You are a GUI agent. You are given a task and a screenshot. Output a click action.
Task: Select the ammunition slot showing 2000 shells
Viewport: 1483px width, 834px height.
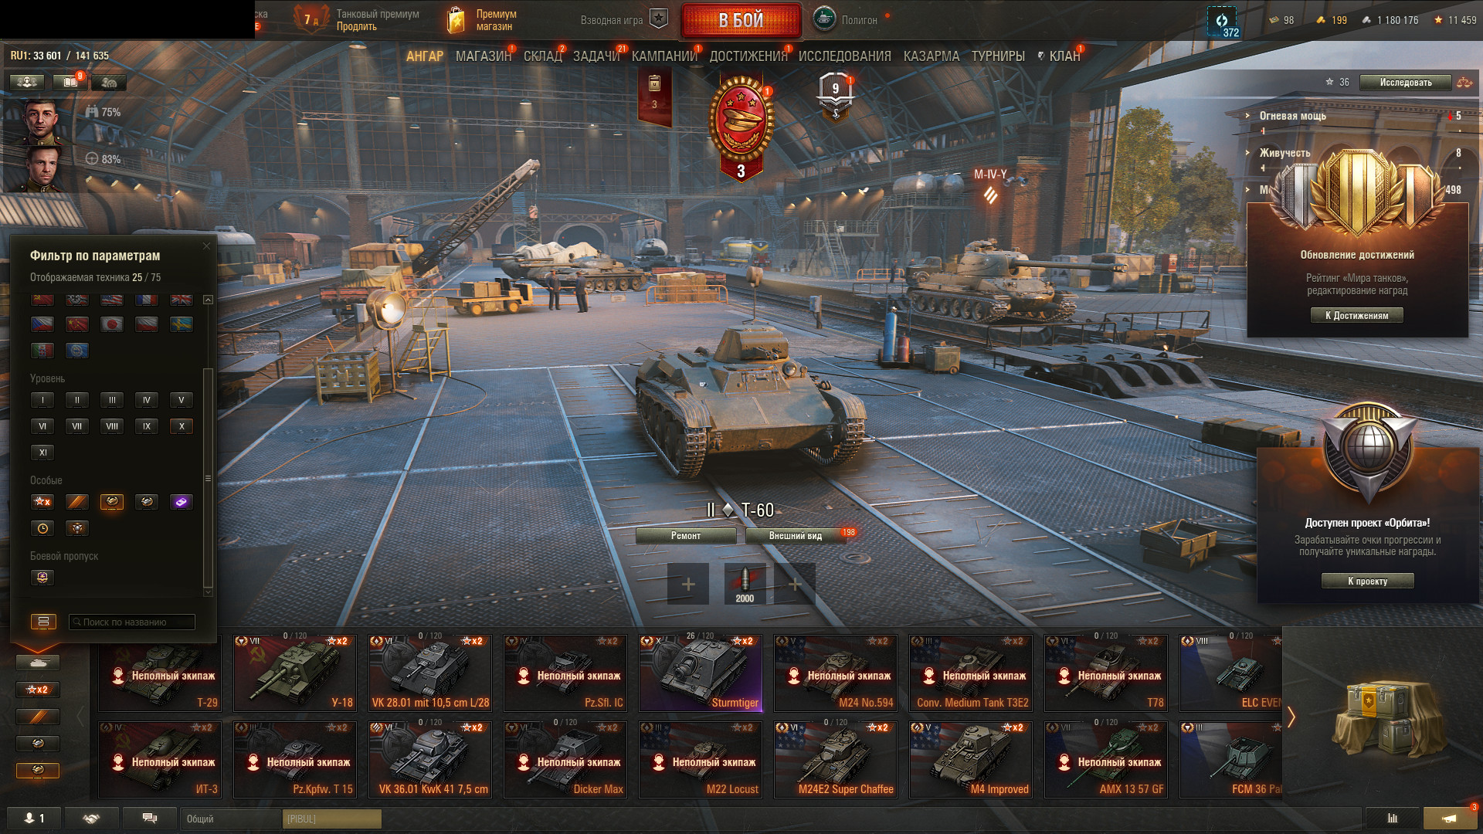pyautogui.click(x=745, y=584)
